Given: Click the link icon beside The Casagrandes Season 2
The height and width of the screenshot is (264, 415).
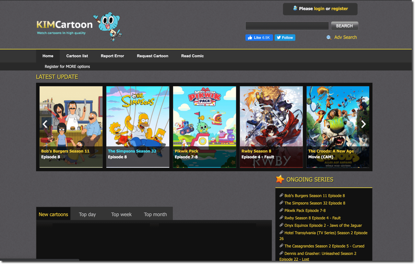Looking at the screenshot, I should (281, 246).
